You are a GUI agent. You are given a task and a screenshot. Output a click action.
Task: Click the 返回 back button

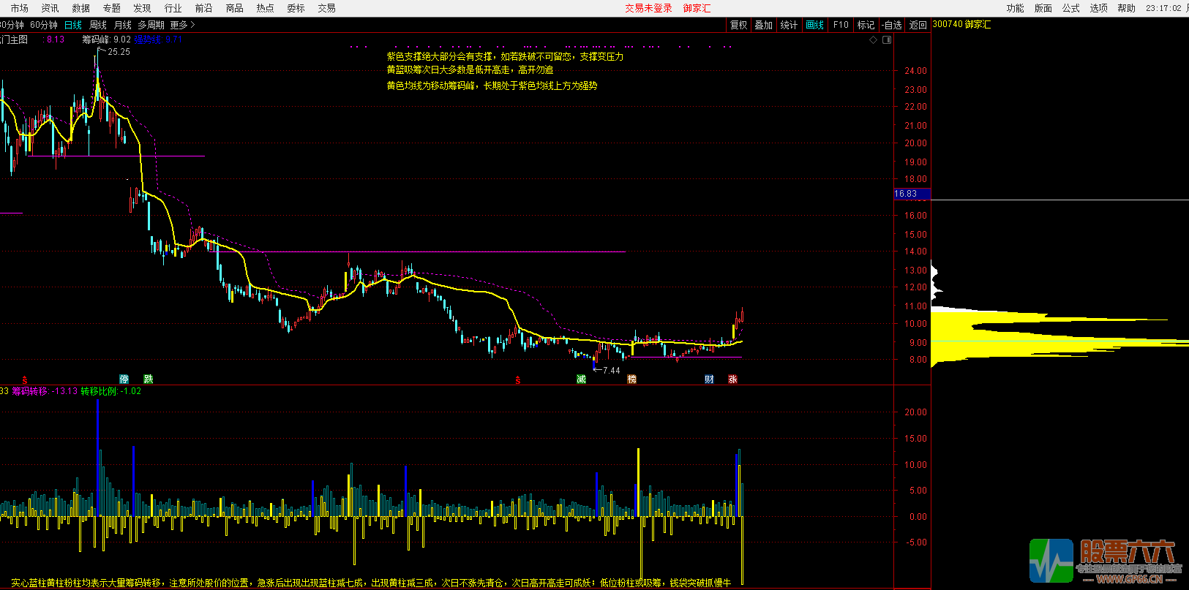[918, 25]
